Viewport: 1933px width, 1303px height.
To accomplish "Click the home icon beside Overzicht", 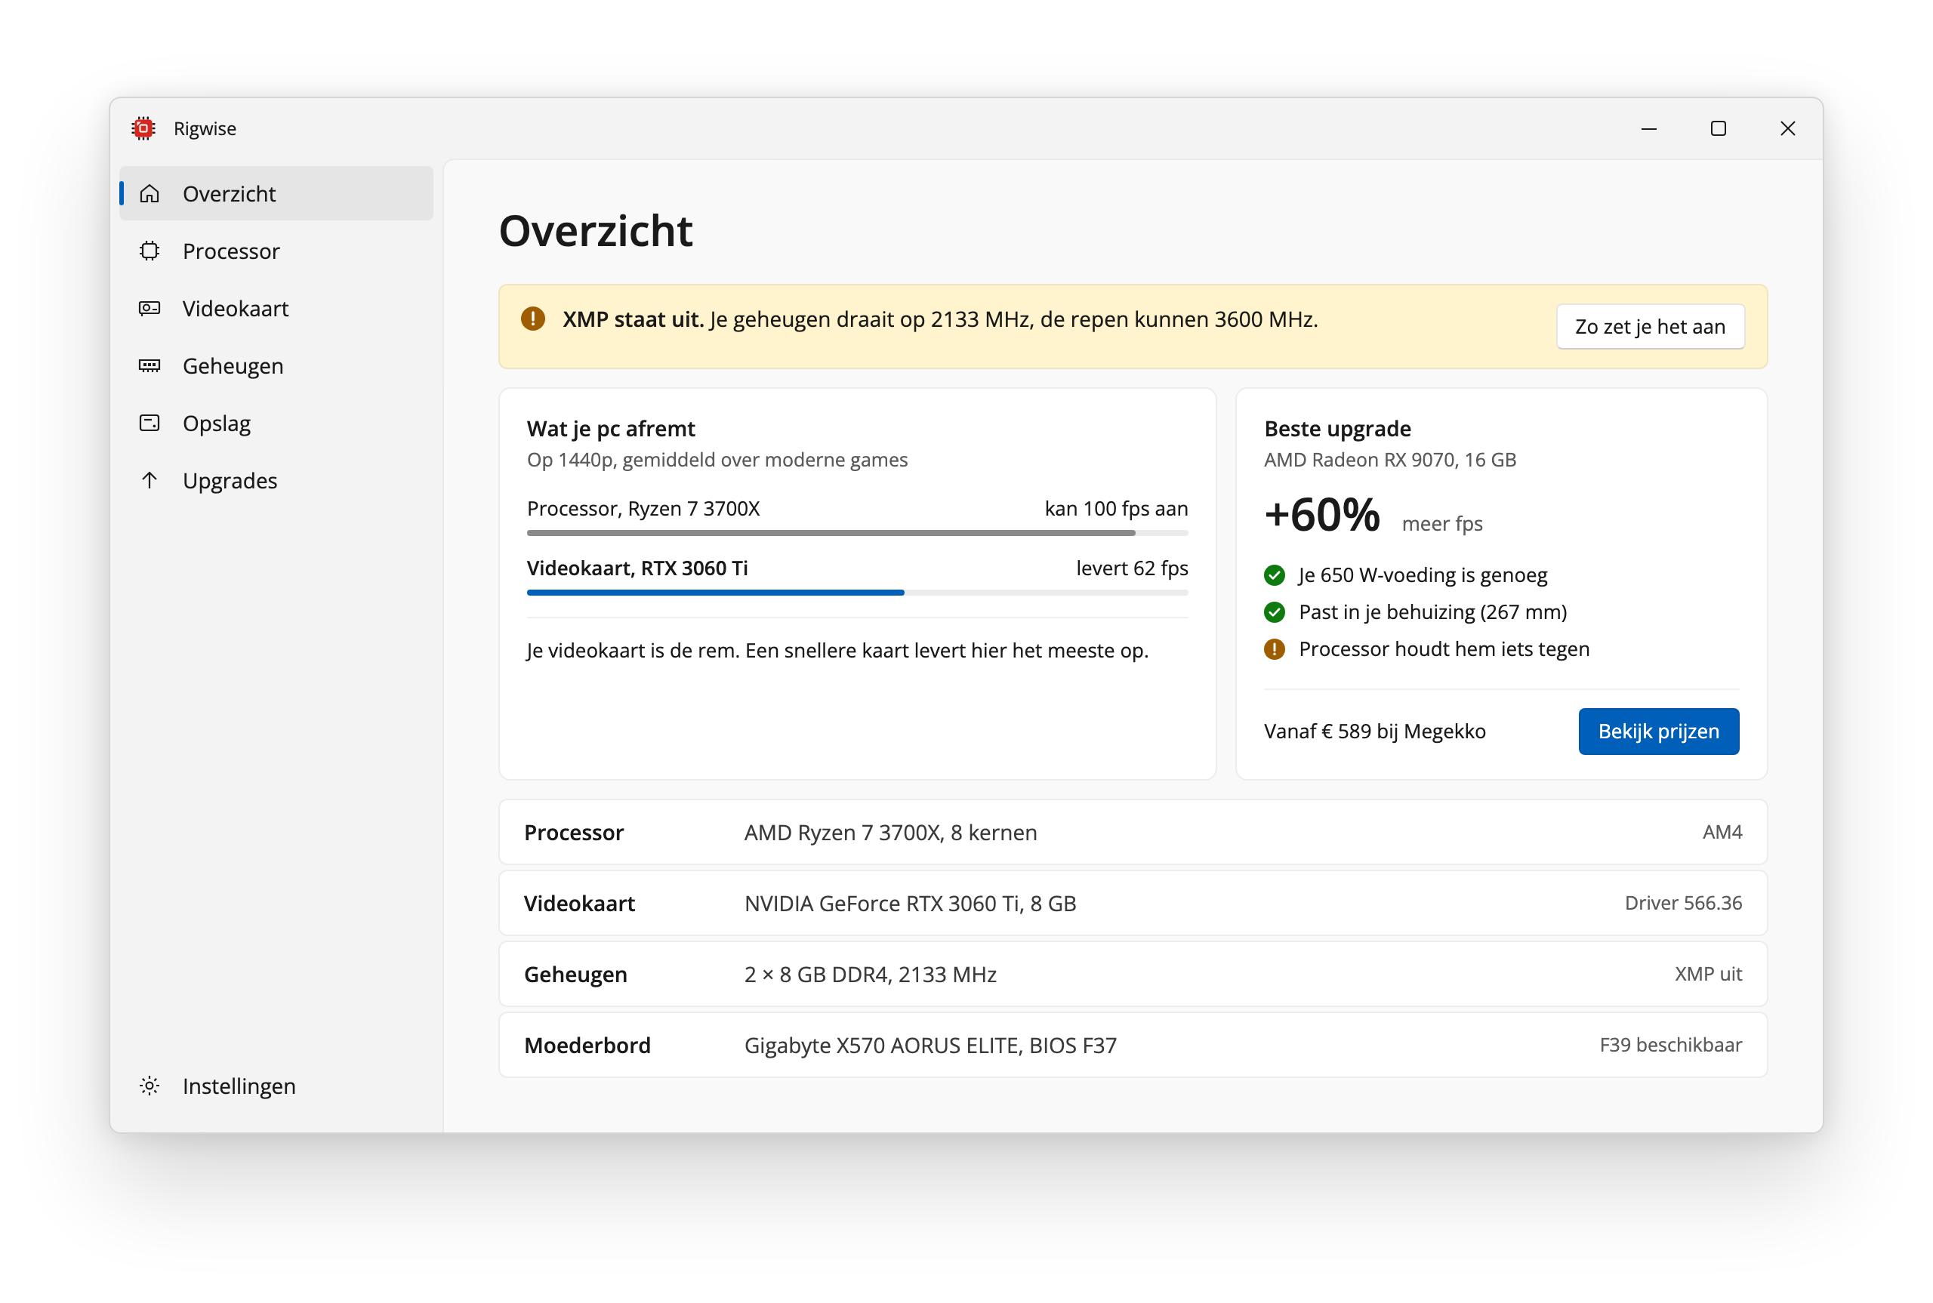I will (150, 193).
